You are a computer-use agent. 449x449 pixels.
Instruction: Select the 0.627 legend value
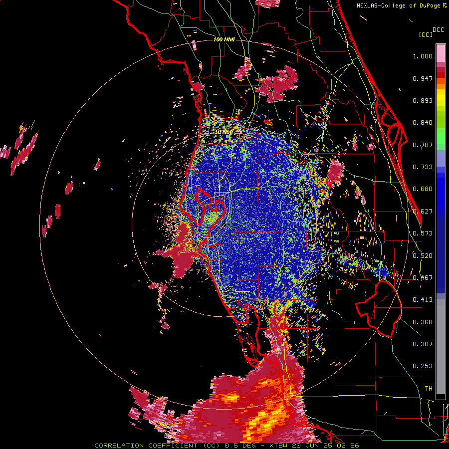pos(423,212)
